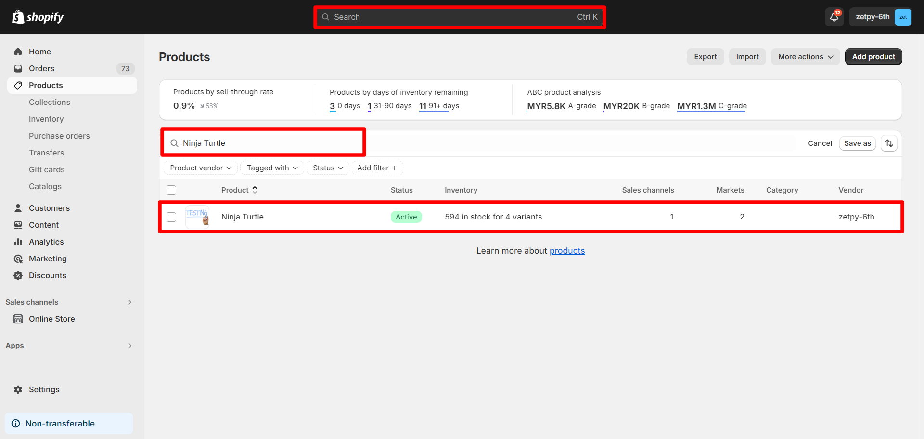The width and height of the screenshot is (924, 439).
Task: Open Purchase orders in the sidebar
Action: tap(59, 136)
